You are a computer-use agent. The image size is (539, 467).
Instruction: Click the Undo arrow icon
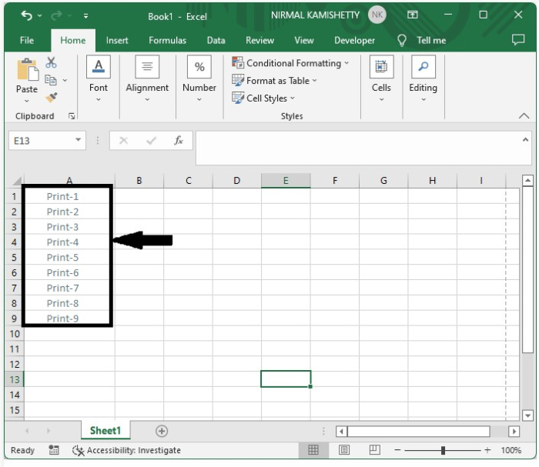click(26, 15)
